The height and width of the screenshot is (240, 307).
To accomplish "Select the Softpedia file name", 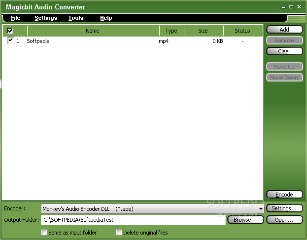I will [38, 41].
